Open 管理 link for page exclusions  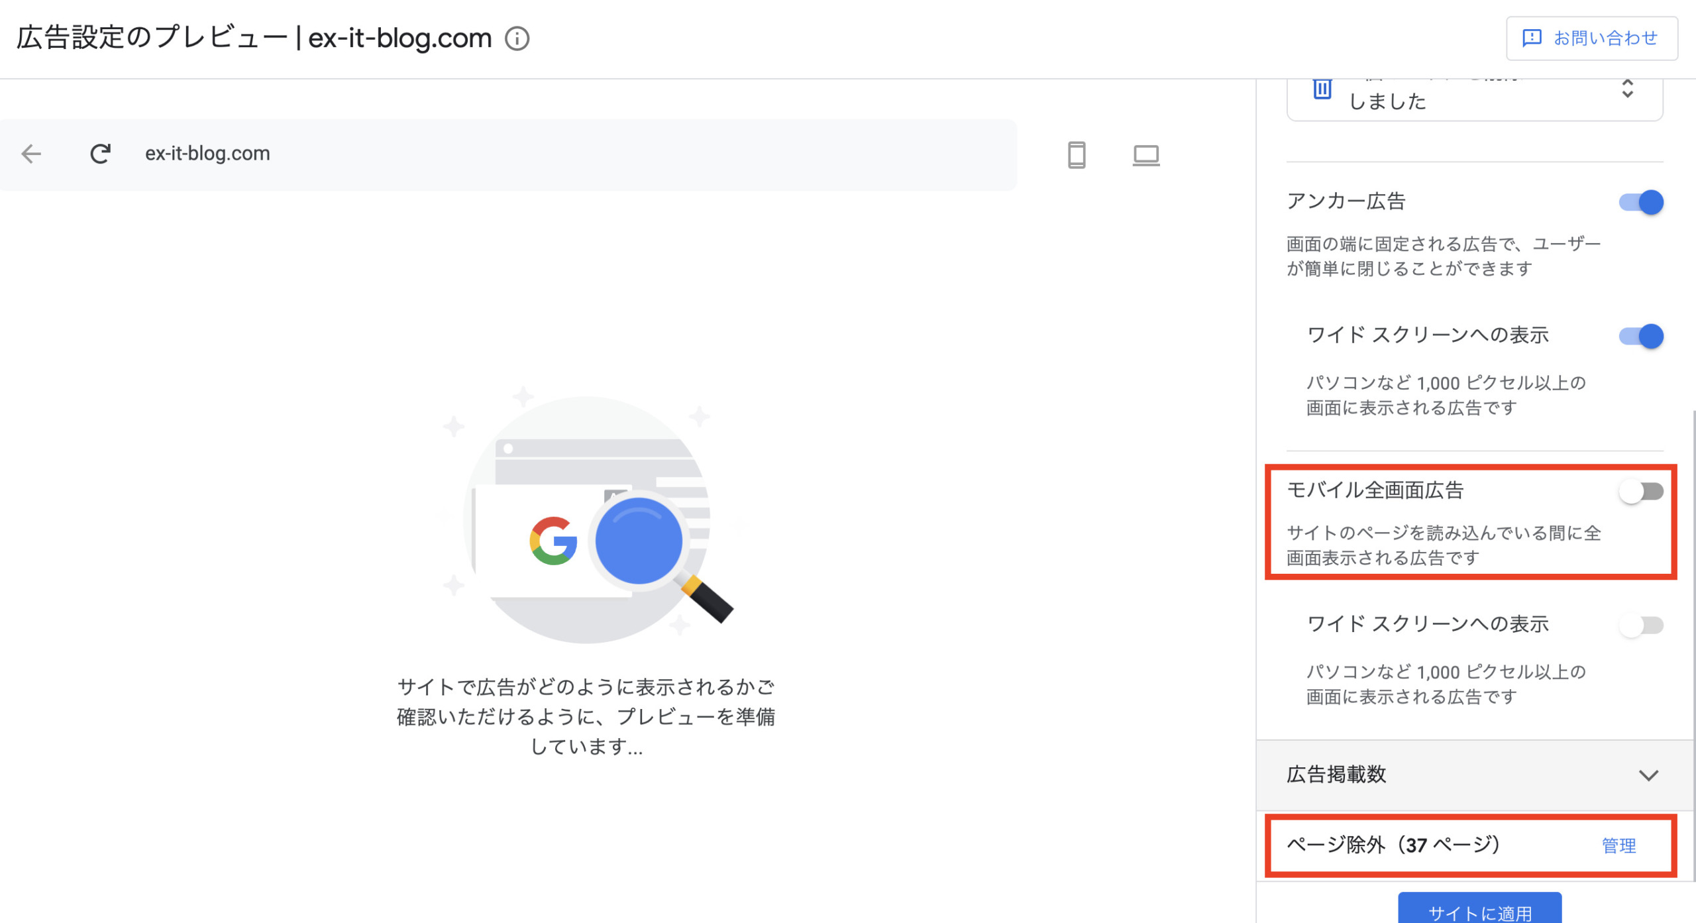[1618, 845]
